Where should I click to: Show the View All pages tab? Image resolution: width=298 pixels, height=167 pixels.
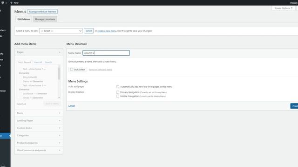tap(38, 62)
